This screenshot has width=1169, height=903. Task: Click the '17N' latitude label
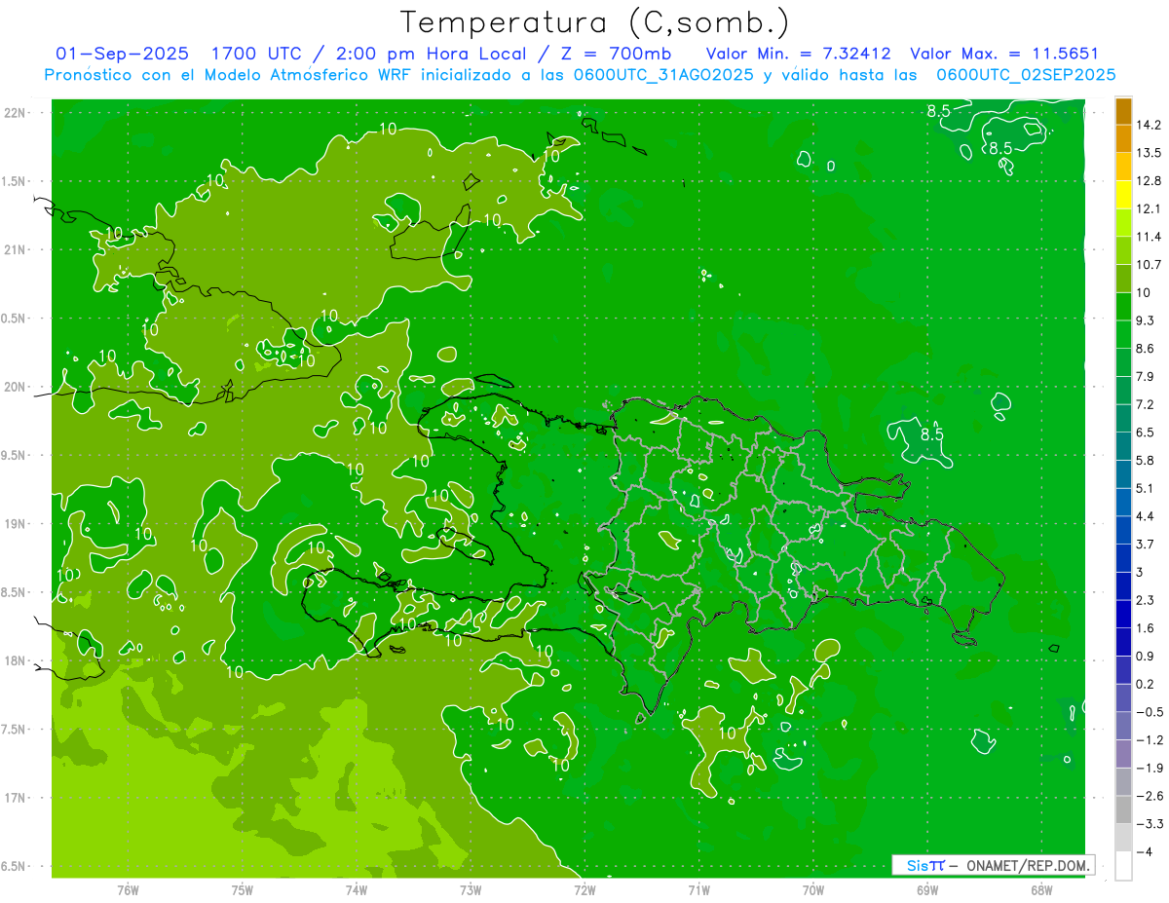(x=17, y=798)
